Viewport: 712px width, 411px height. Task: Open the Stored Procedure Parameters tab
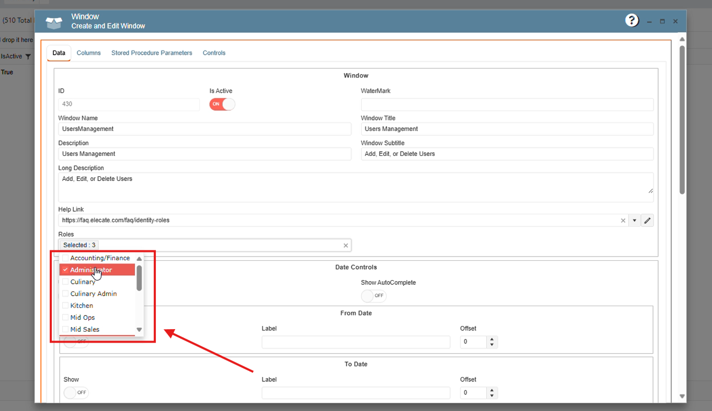pyautogui.click(x=152, y=53)
